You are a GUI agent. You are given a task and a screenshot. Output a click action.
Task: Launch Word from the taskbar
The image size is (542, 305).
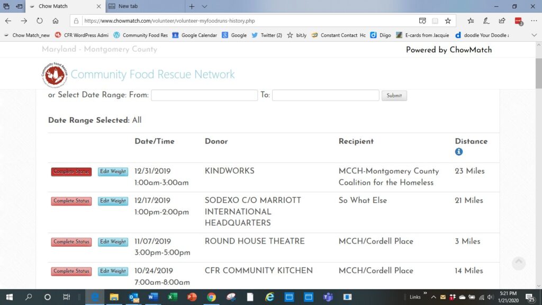153,297
